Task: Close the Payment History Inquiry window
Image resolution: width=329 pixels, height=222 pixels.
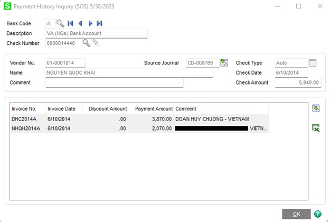Action: point(320,6)
